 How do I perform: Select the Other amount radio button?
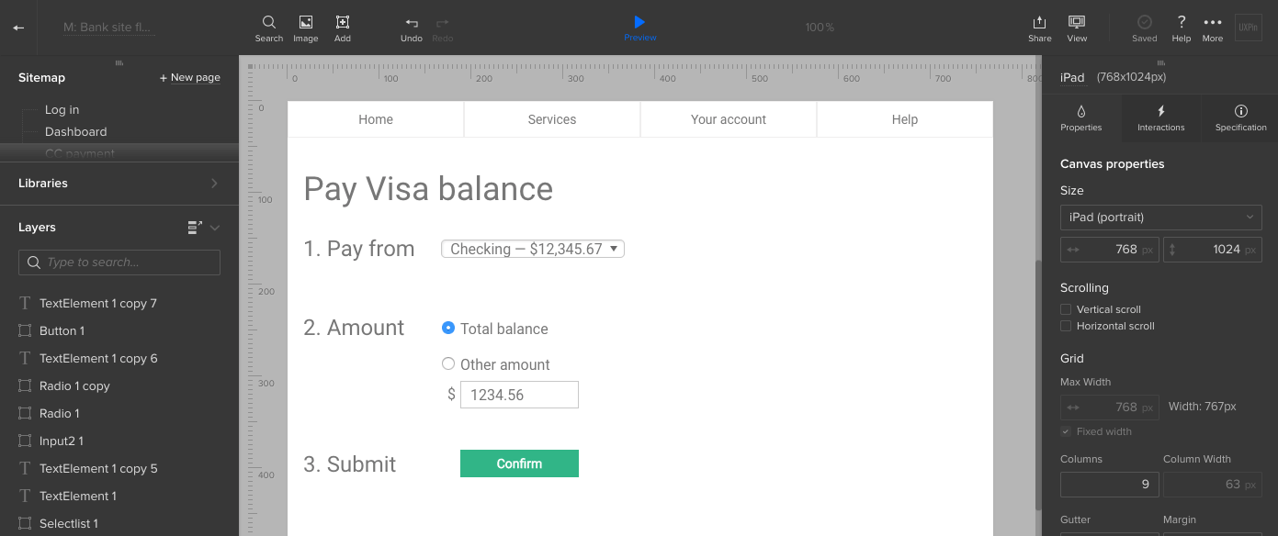tap(448, 363)
